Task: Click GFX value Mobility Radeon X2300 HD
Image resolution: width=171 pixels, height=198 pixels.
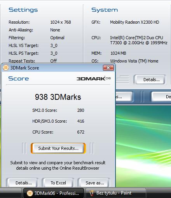Action: (x=134, y=22)
